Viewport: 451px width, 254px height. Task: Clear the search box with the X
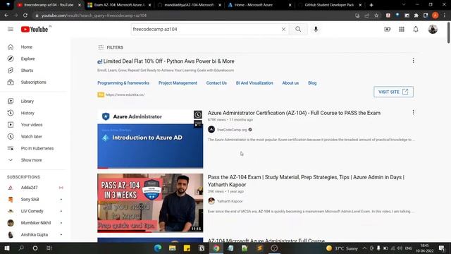(x=283, y=29)
